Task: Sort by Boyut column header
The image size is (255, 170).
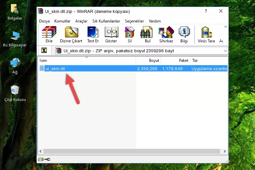Action: [x=148, y=61]
